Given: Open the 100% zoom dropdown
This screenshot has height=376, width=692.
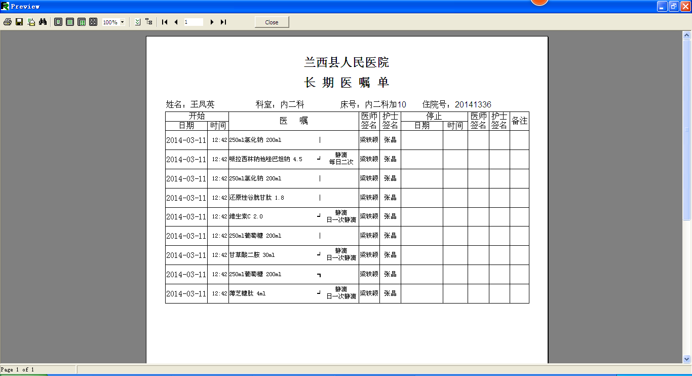Looking at the screenshot, I should click(122, 22).
